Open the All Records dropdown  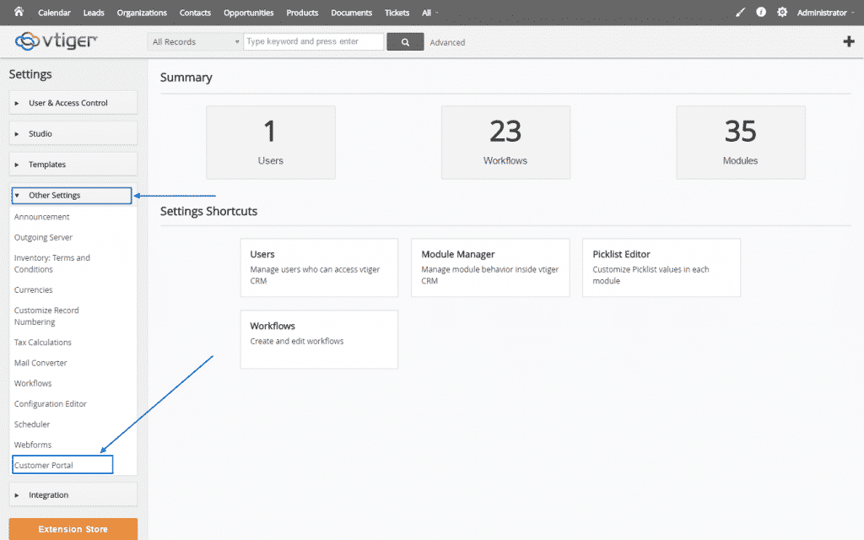tap(193, 41)
